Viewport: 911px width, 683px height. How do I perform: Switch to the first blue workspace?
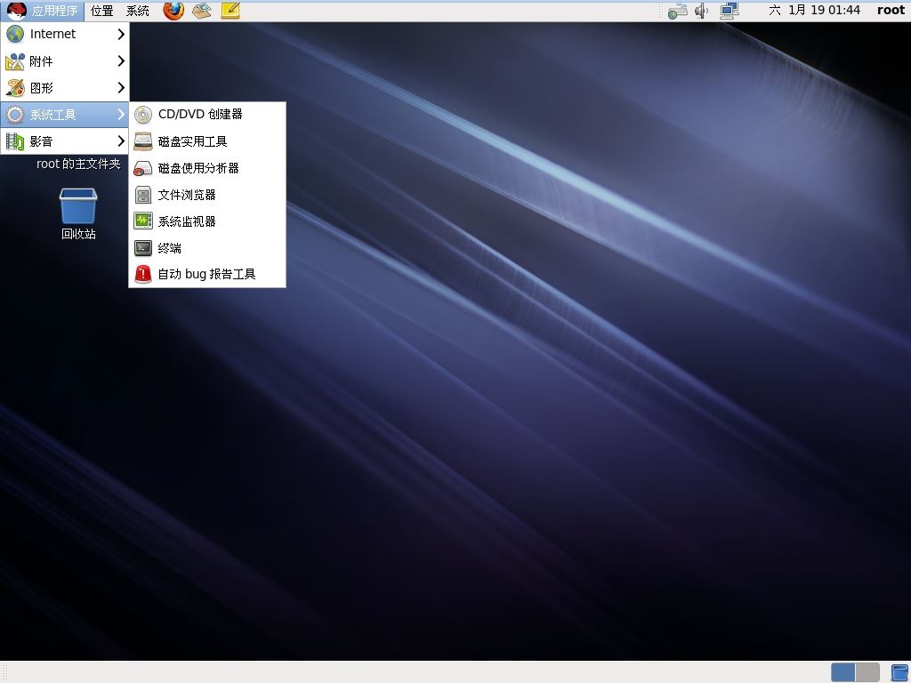843,672
